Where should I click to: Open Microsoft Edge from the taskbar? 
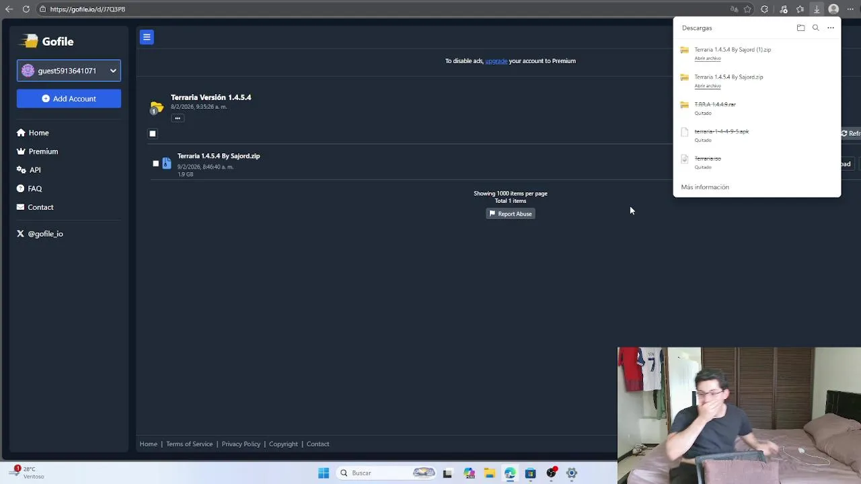(510, 473)
